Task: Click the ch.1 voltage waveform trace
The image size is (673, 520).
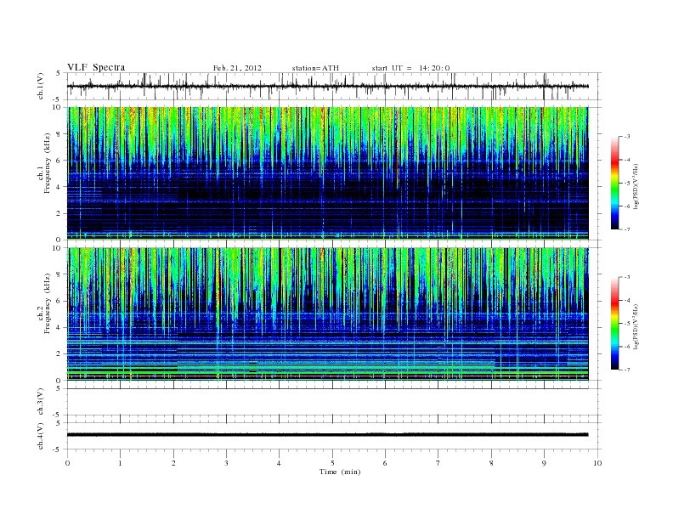Action: [x=327, y=86]
